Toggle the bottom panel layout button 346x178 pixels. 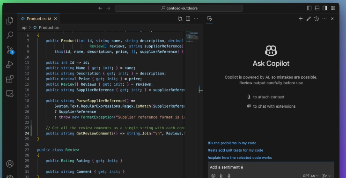pyautogui.click(x=317, y=8)
